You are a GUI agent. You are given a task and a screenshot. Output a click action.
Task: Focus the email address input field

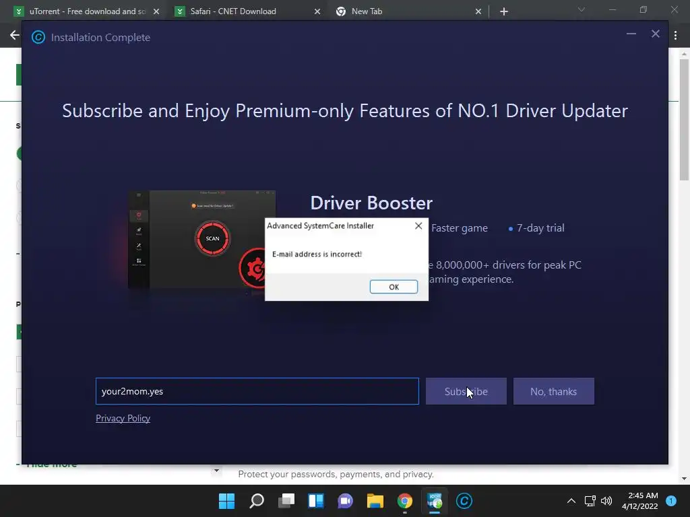pyautogui.click(x=257, y=391)
